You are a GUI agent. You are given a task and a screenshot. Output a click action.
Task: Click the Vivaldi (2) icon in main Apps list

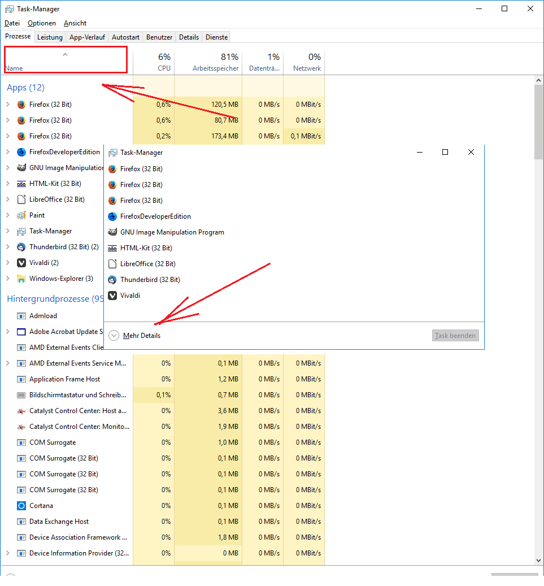click(x=21, y=263)
